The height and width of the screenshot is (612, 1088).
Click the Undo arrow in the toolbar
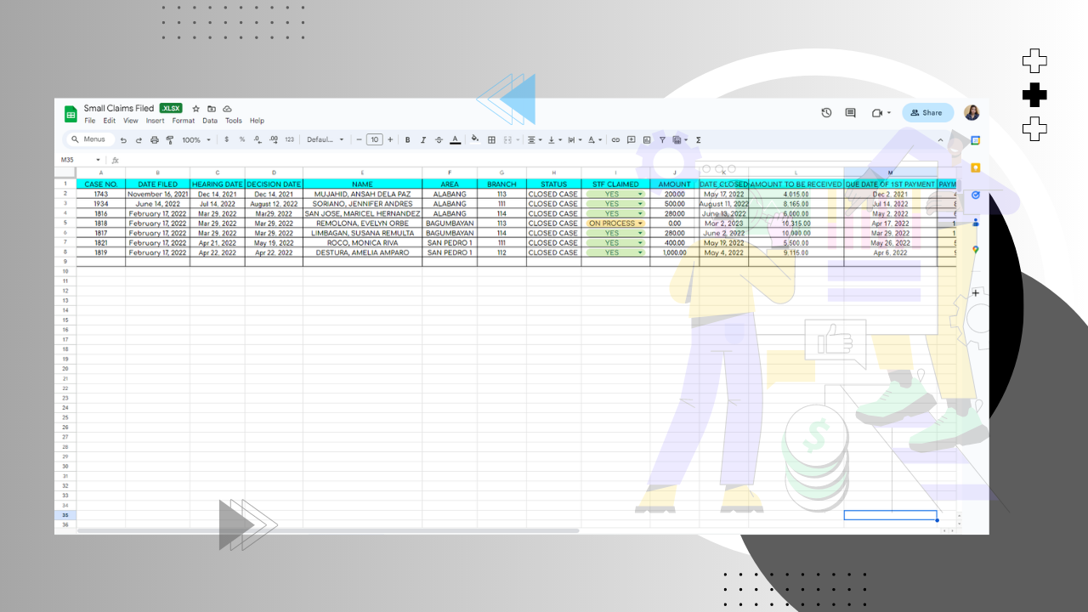[123, 139]
